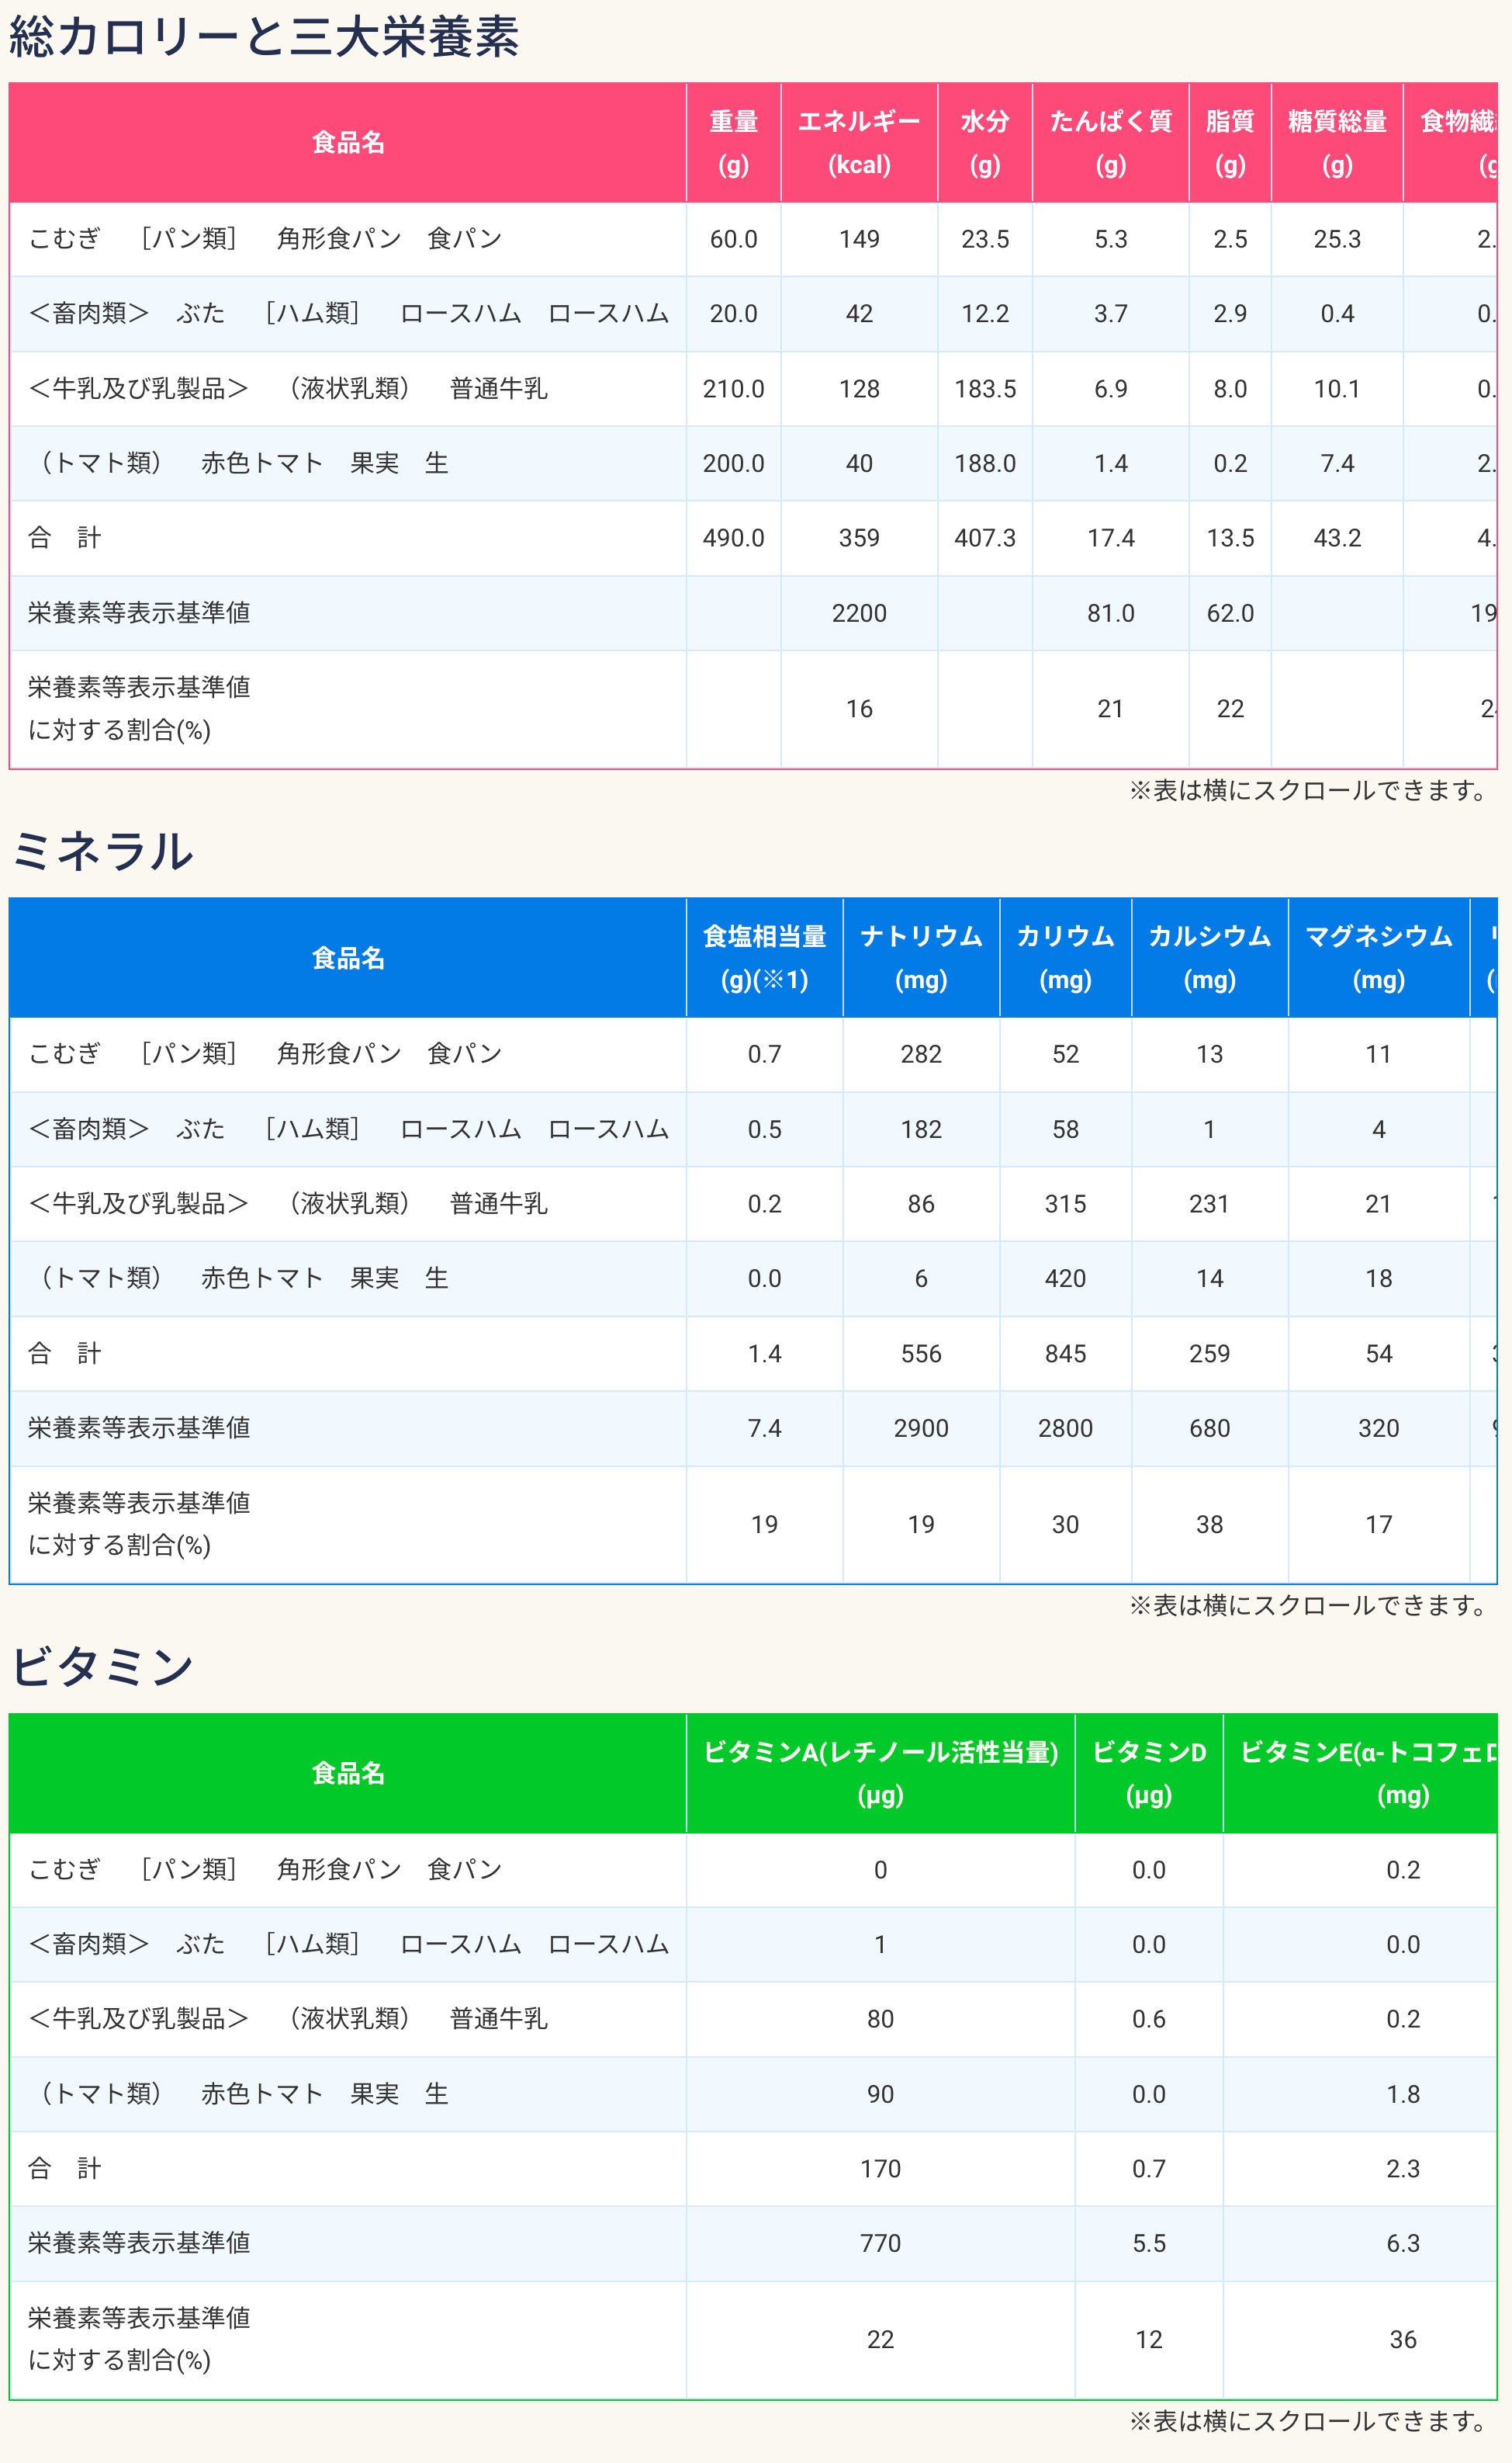Viewport: 1512px width, 2463px height.
Task: Click potassium value 420 for 赤色トマト
Action: click(x=1066, y=1278)
